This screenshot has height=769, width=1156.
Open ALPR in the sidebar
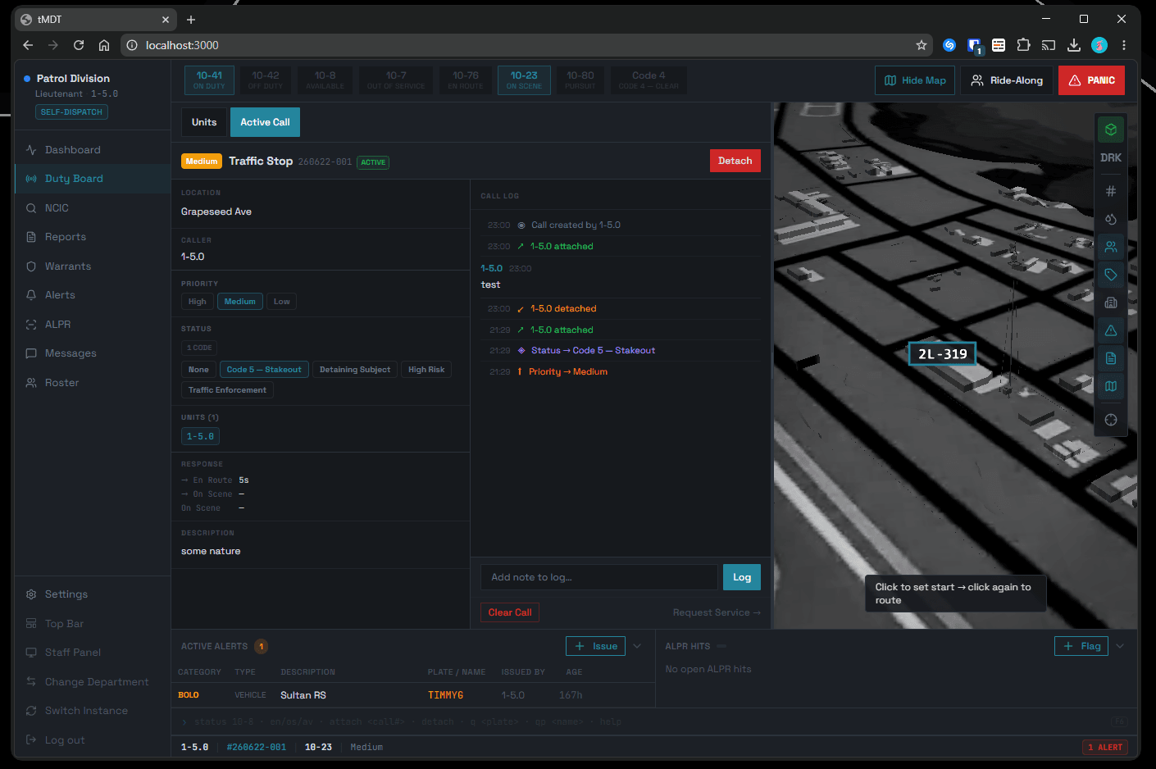pyautogui.click(x=93, y=325)
